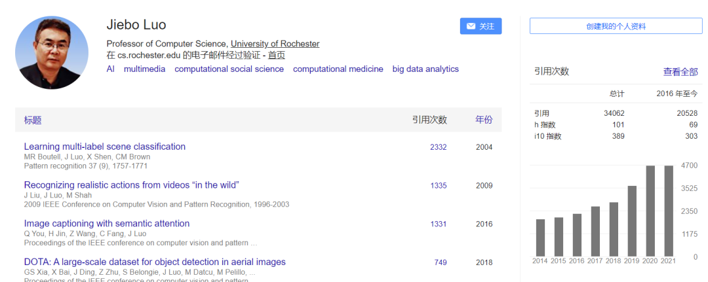Click the 2018 bar in citation chart
The width and height of the screenshot is (708, 282).
coord(614,230)
